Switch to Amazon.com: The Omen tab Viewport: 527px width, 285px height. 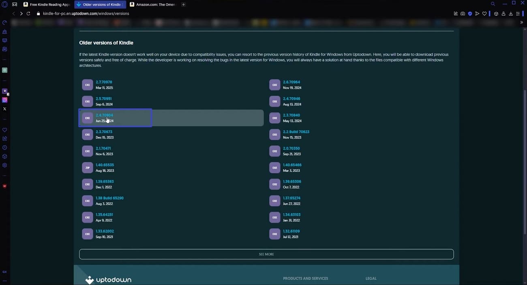click(153, 4)
